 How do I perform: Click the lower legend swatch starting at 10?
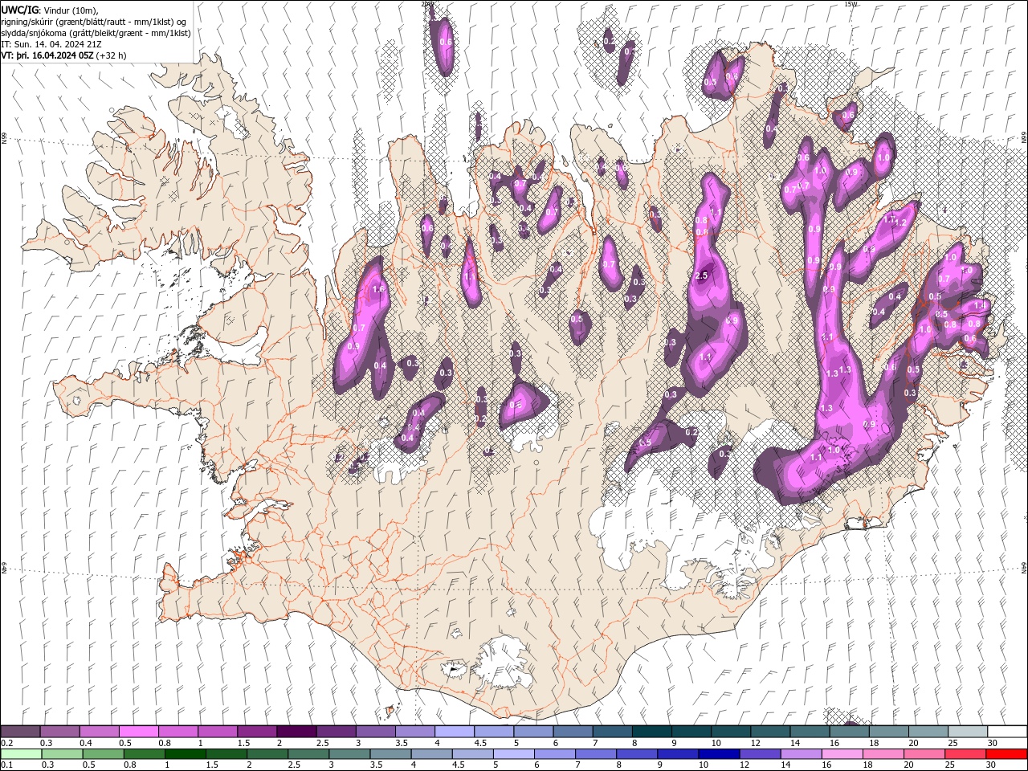[718, 754]
